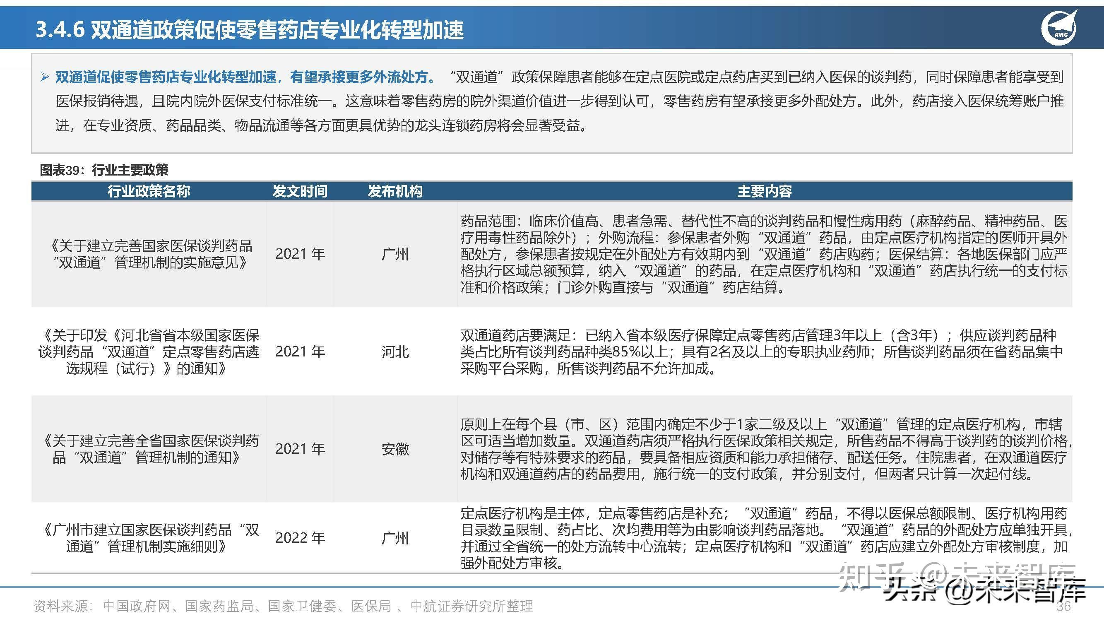Viewport: 1104px width, 621px height.
Task: Select the content cell starting 药品范围：临床价值高
Action: tap(765, 254)
